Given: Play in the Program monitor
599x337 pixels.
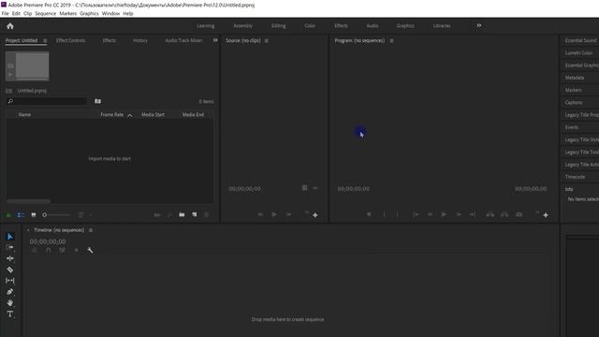Looking at the screenshot, I should click(x=444, y=214).
